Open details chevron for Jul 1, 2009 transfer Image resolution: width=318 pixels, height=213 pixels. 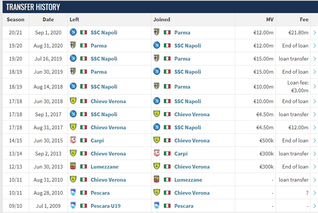point(315,206)
